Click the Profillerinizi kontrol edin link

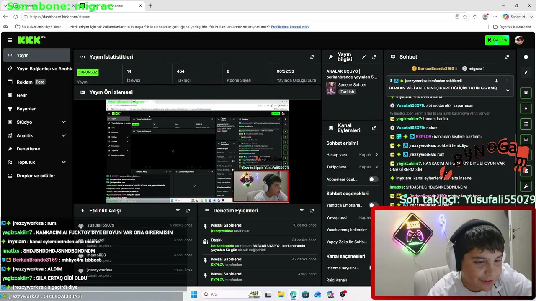click(290, 27)
